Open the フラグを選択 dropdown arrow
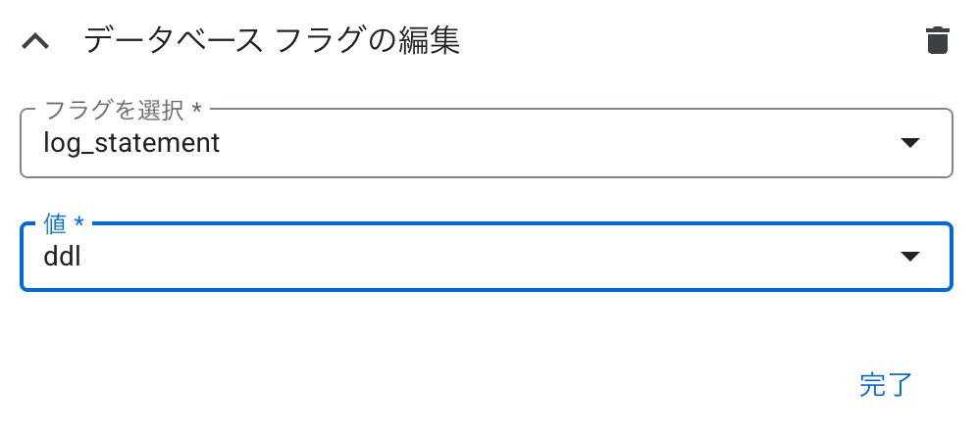This screenshot has height=433, width=979. [x=910, y=143]
